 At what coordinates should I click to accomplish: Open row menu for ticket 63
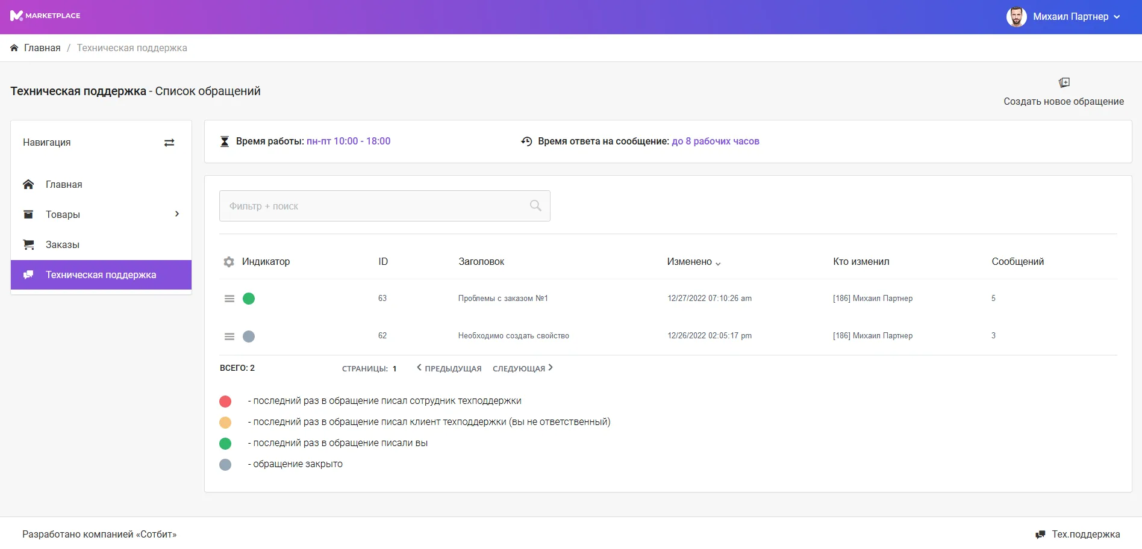(229, 299)
